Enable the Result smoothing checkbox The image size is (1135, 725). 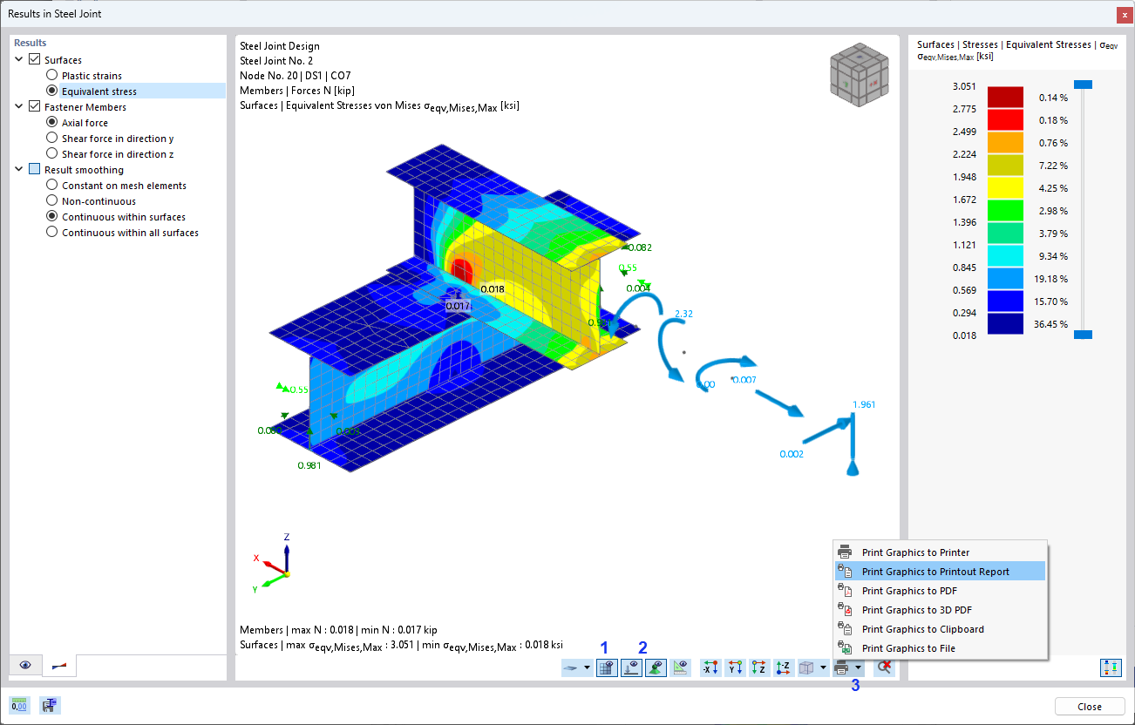click(x=35, y=169)
